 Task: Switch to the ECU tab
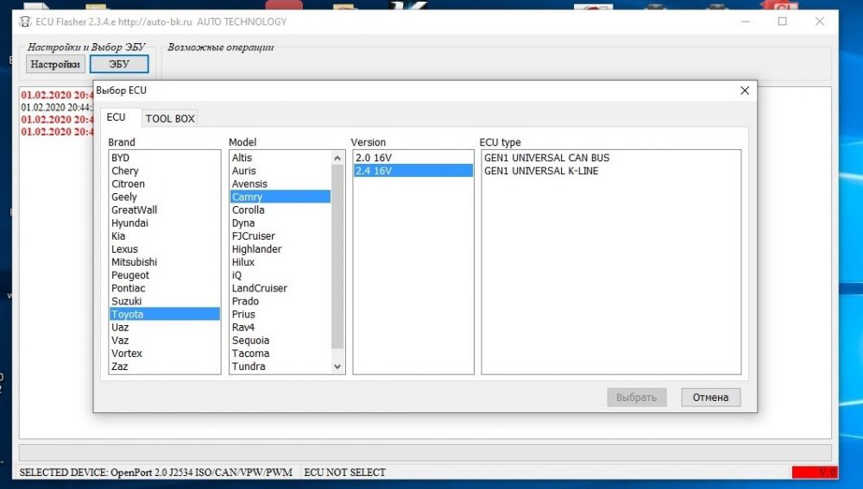pos(117,117)
